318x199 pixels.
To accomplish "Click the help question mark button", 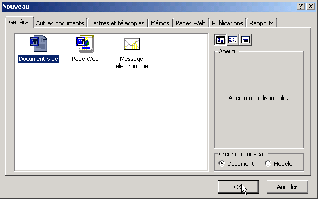I will 301,7.
